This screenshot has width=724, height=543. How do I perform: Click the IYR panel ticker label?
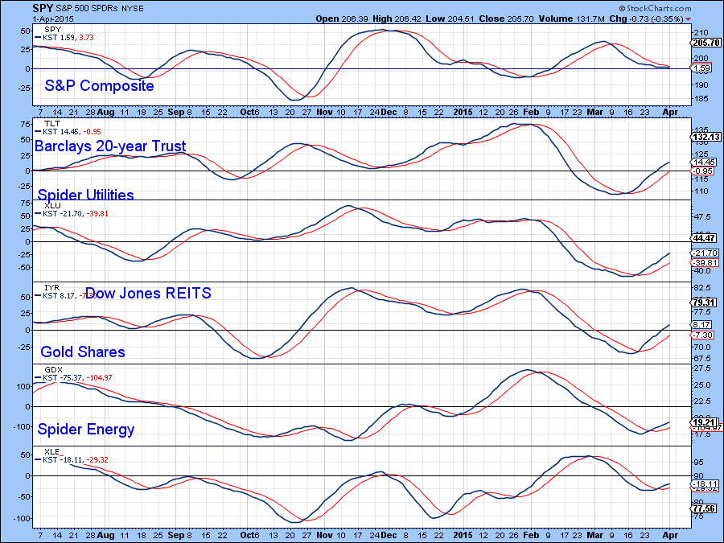coord(52,288)
